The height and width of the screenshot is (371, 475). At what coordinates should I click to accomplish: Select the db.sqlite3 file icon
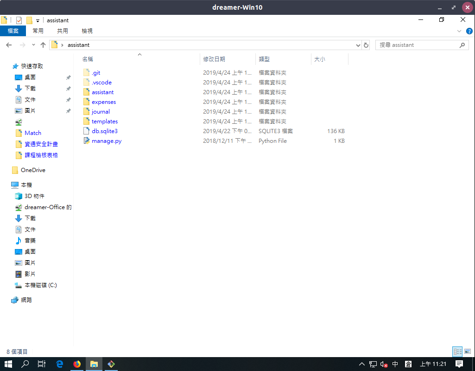(x=86, y=131)
